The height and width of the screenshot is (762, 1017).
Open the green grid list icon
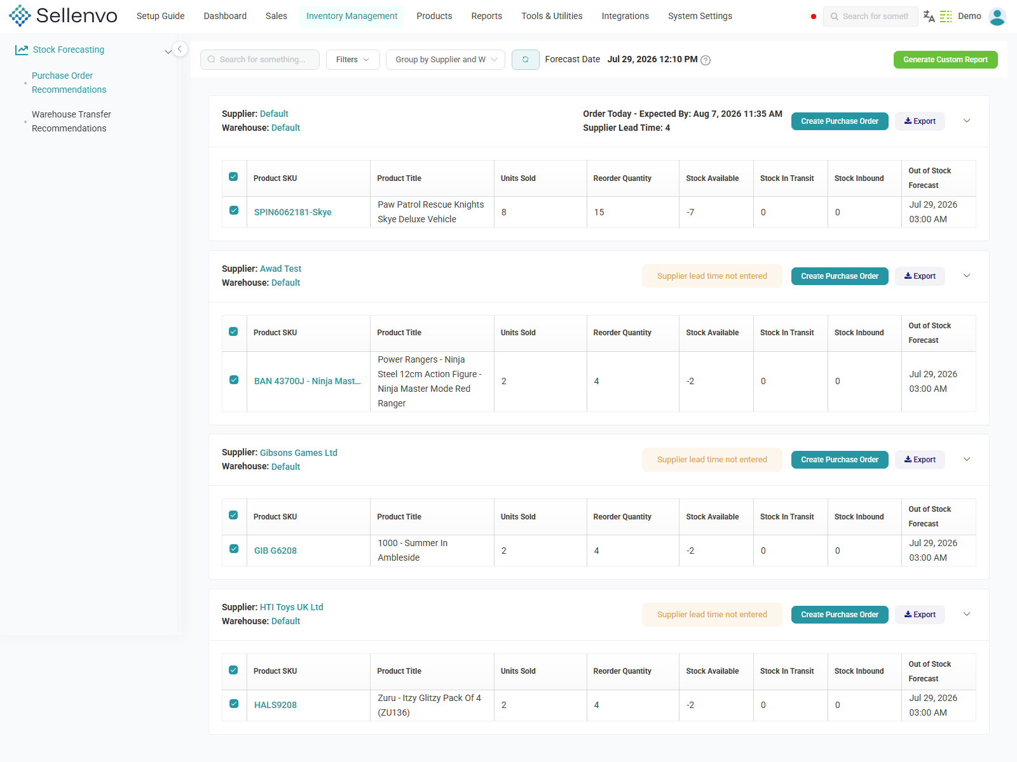pos(946,17)
